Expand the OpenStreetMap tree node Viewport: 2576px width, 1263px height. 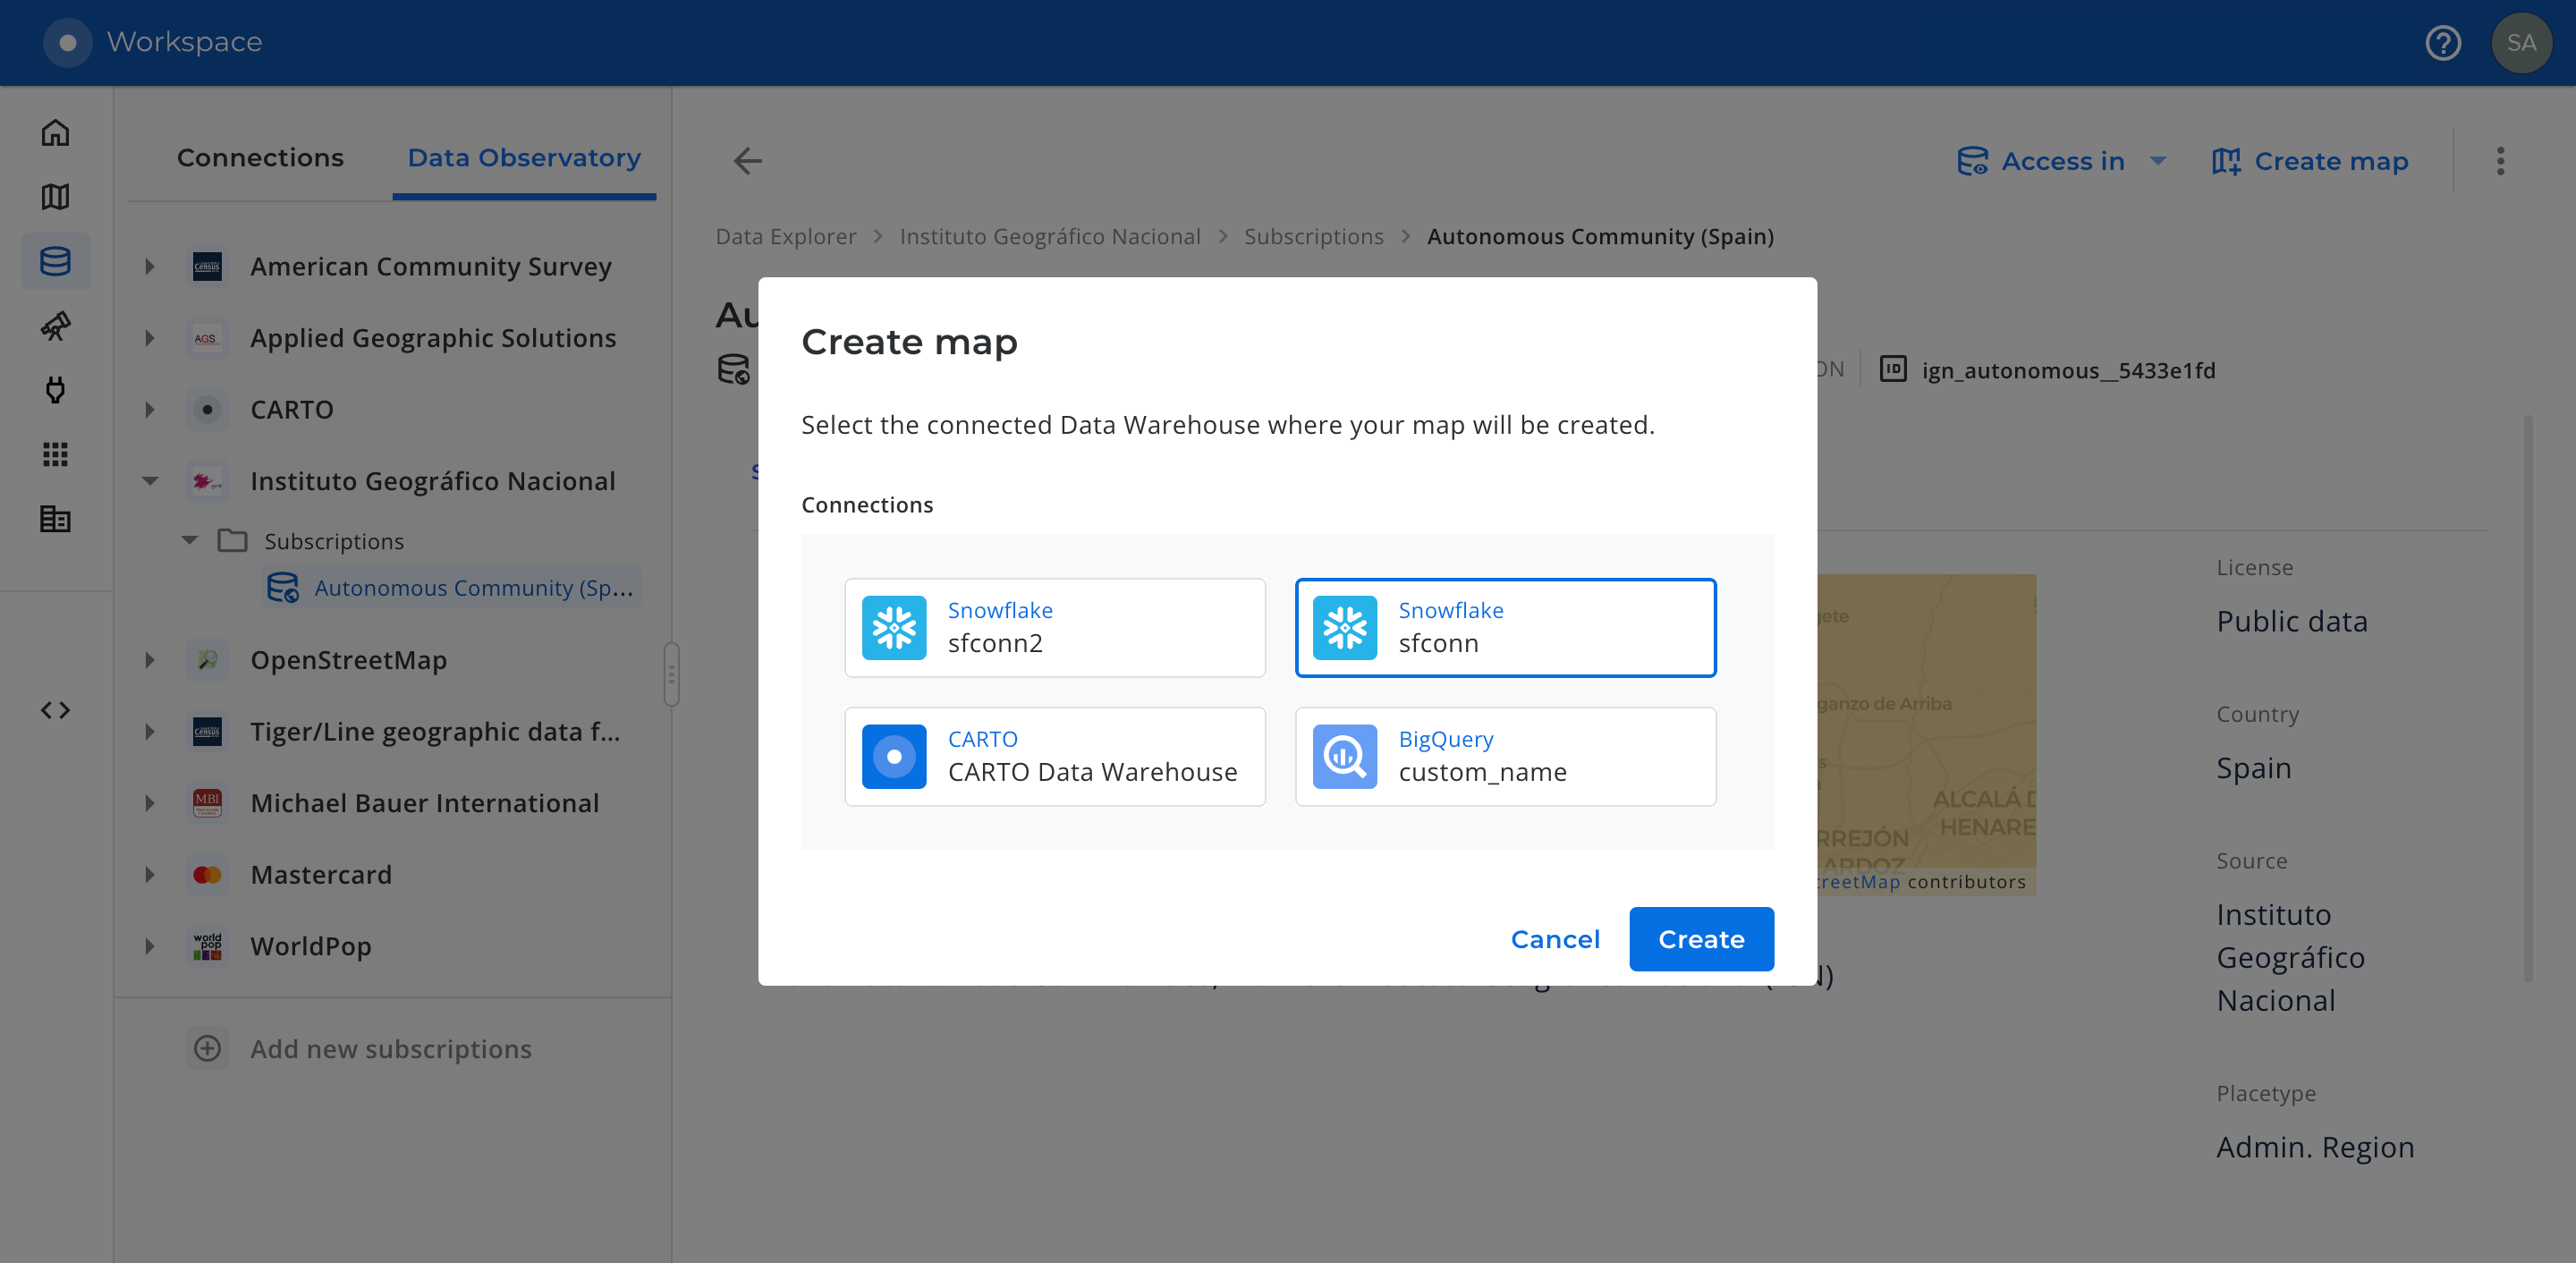[x=150, y=660]
